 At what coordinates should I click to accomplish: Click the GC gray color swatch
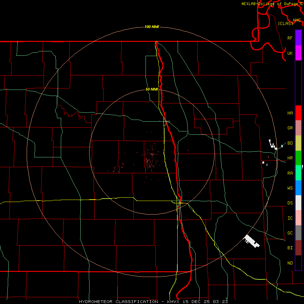pyautogui.click(x=298, y=233)
